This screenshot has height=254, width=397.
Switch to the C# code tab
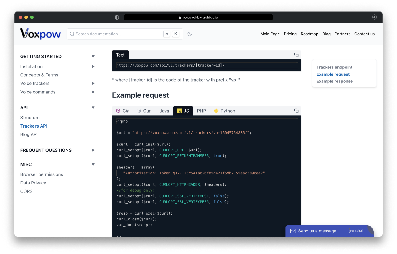(x=122, y=111)
